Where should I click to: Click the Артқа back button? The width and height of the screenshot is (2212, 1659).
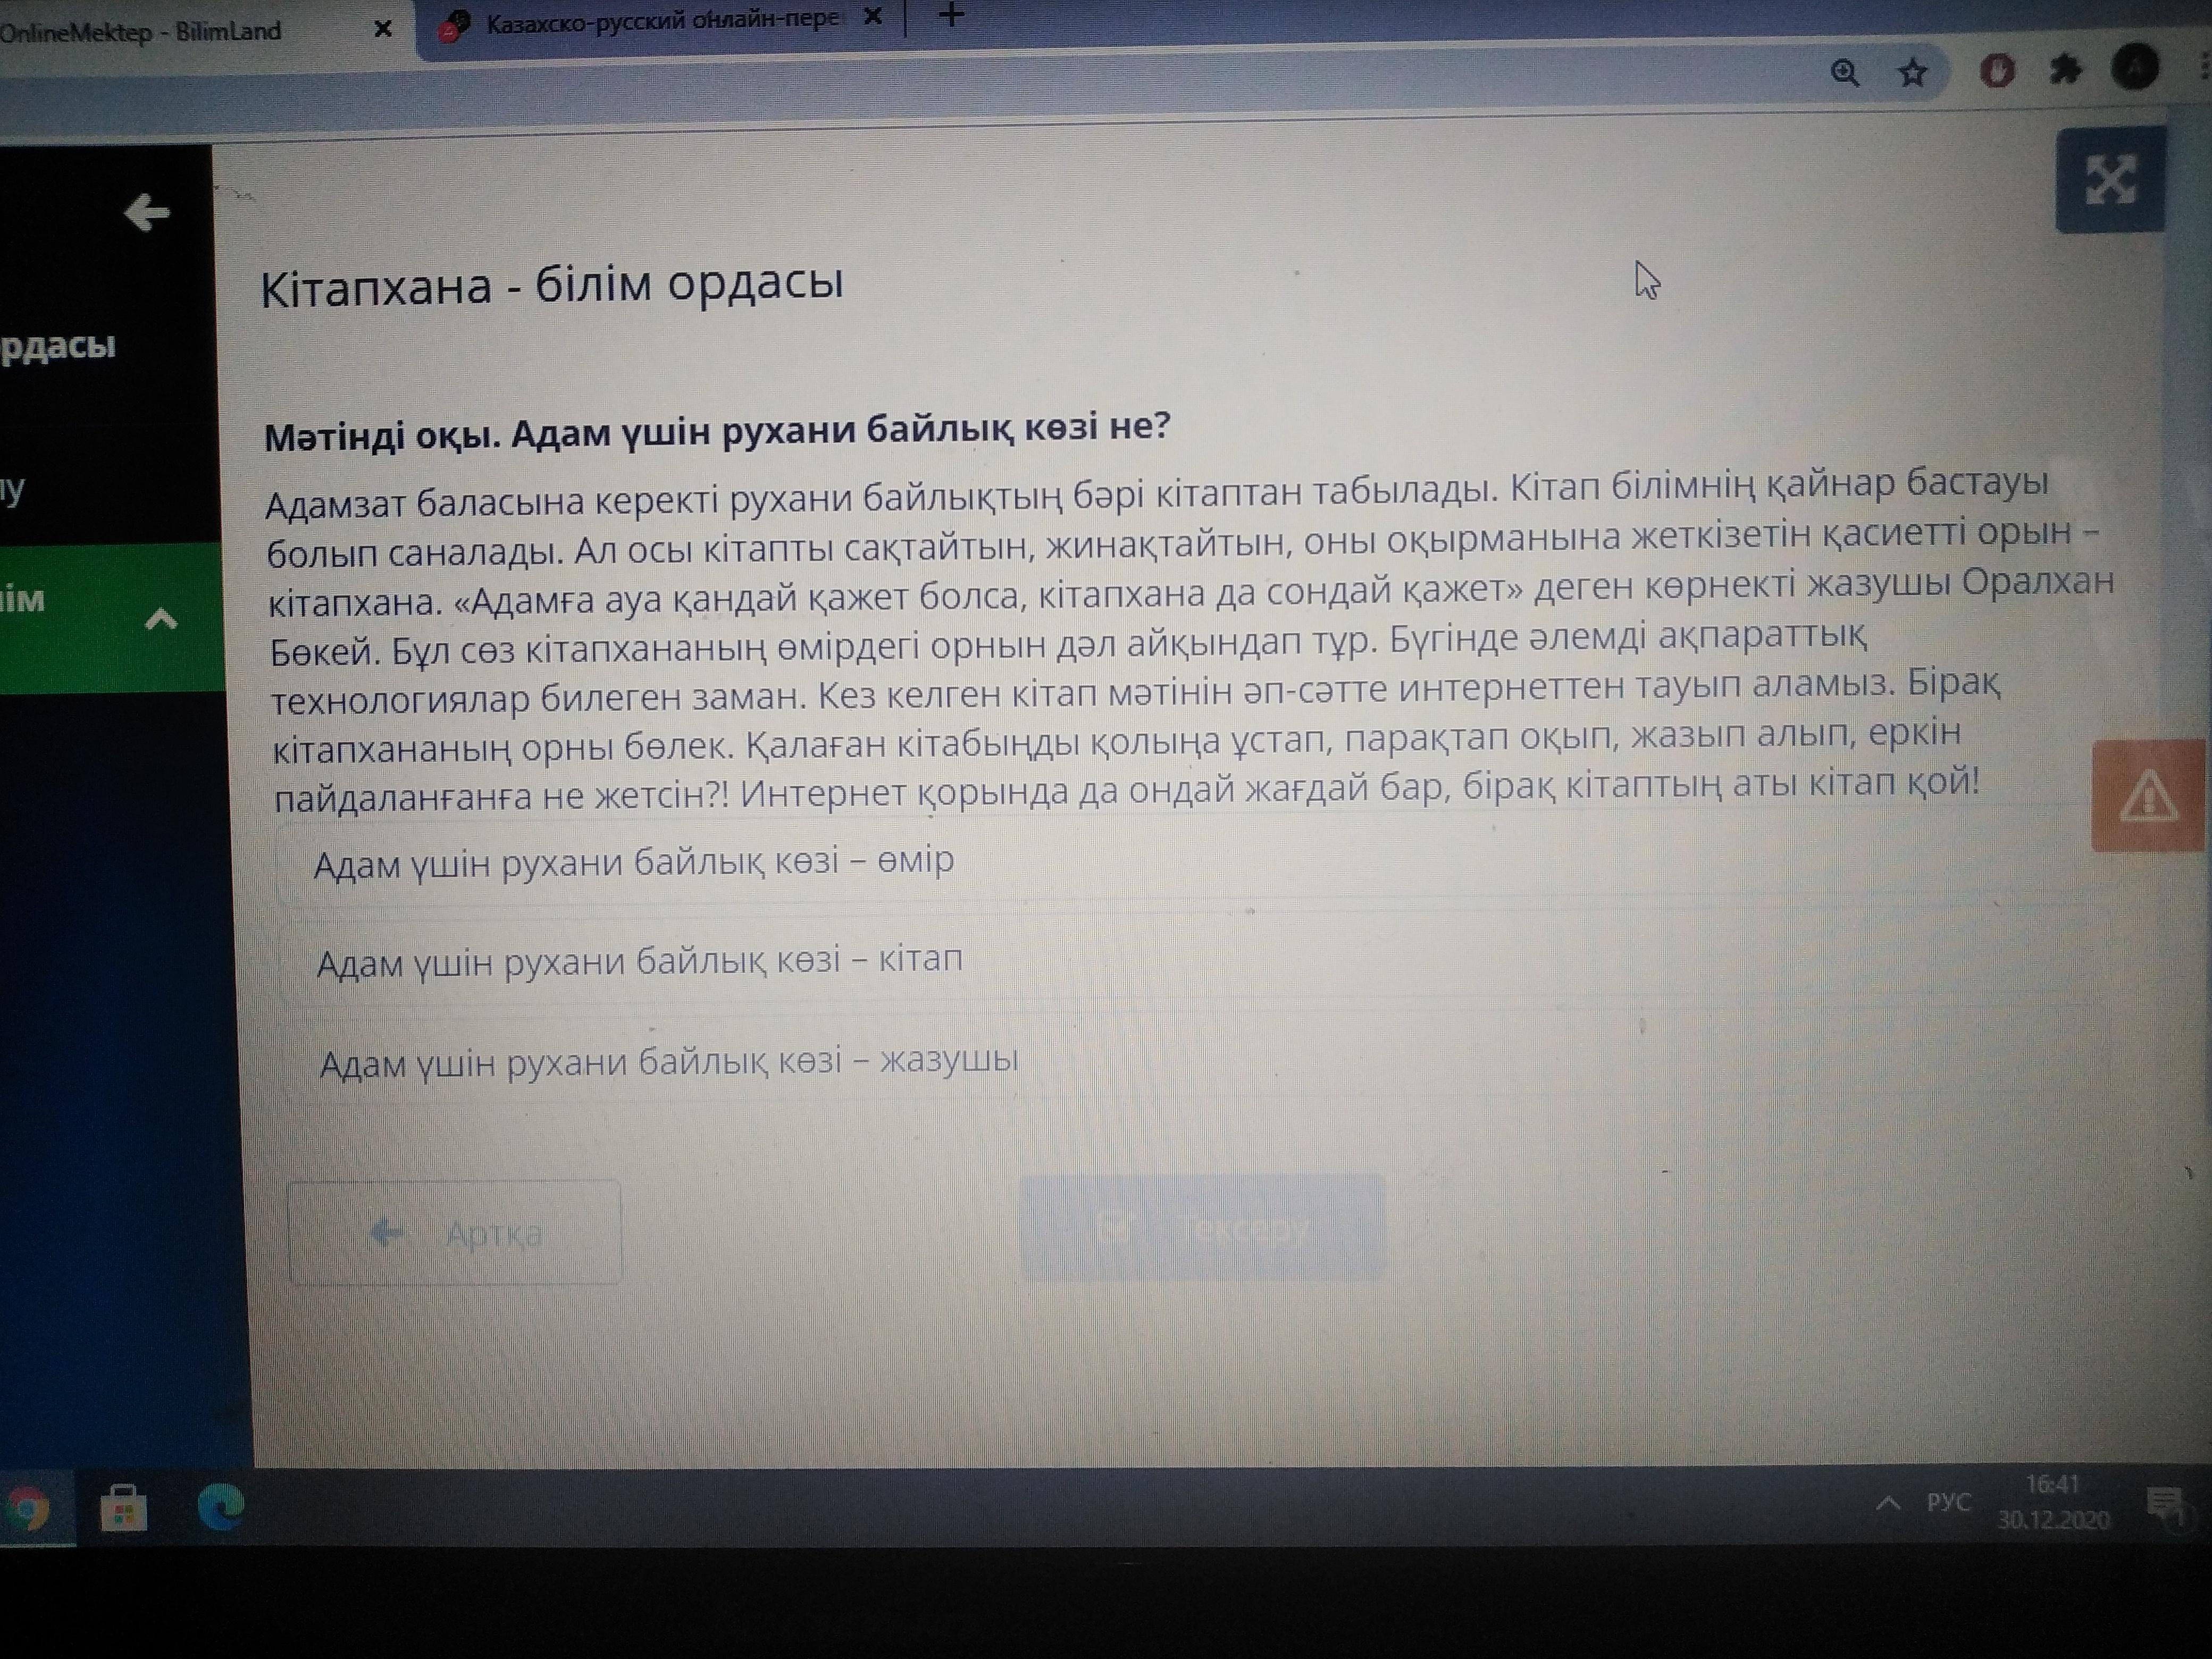(455, 1233)
